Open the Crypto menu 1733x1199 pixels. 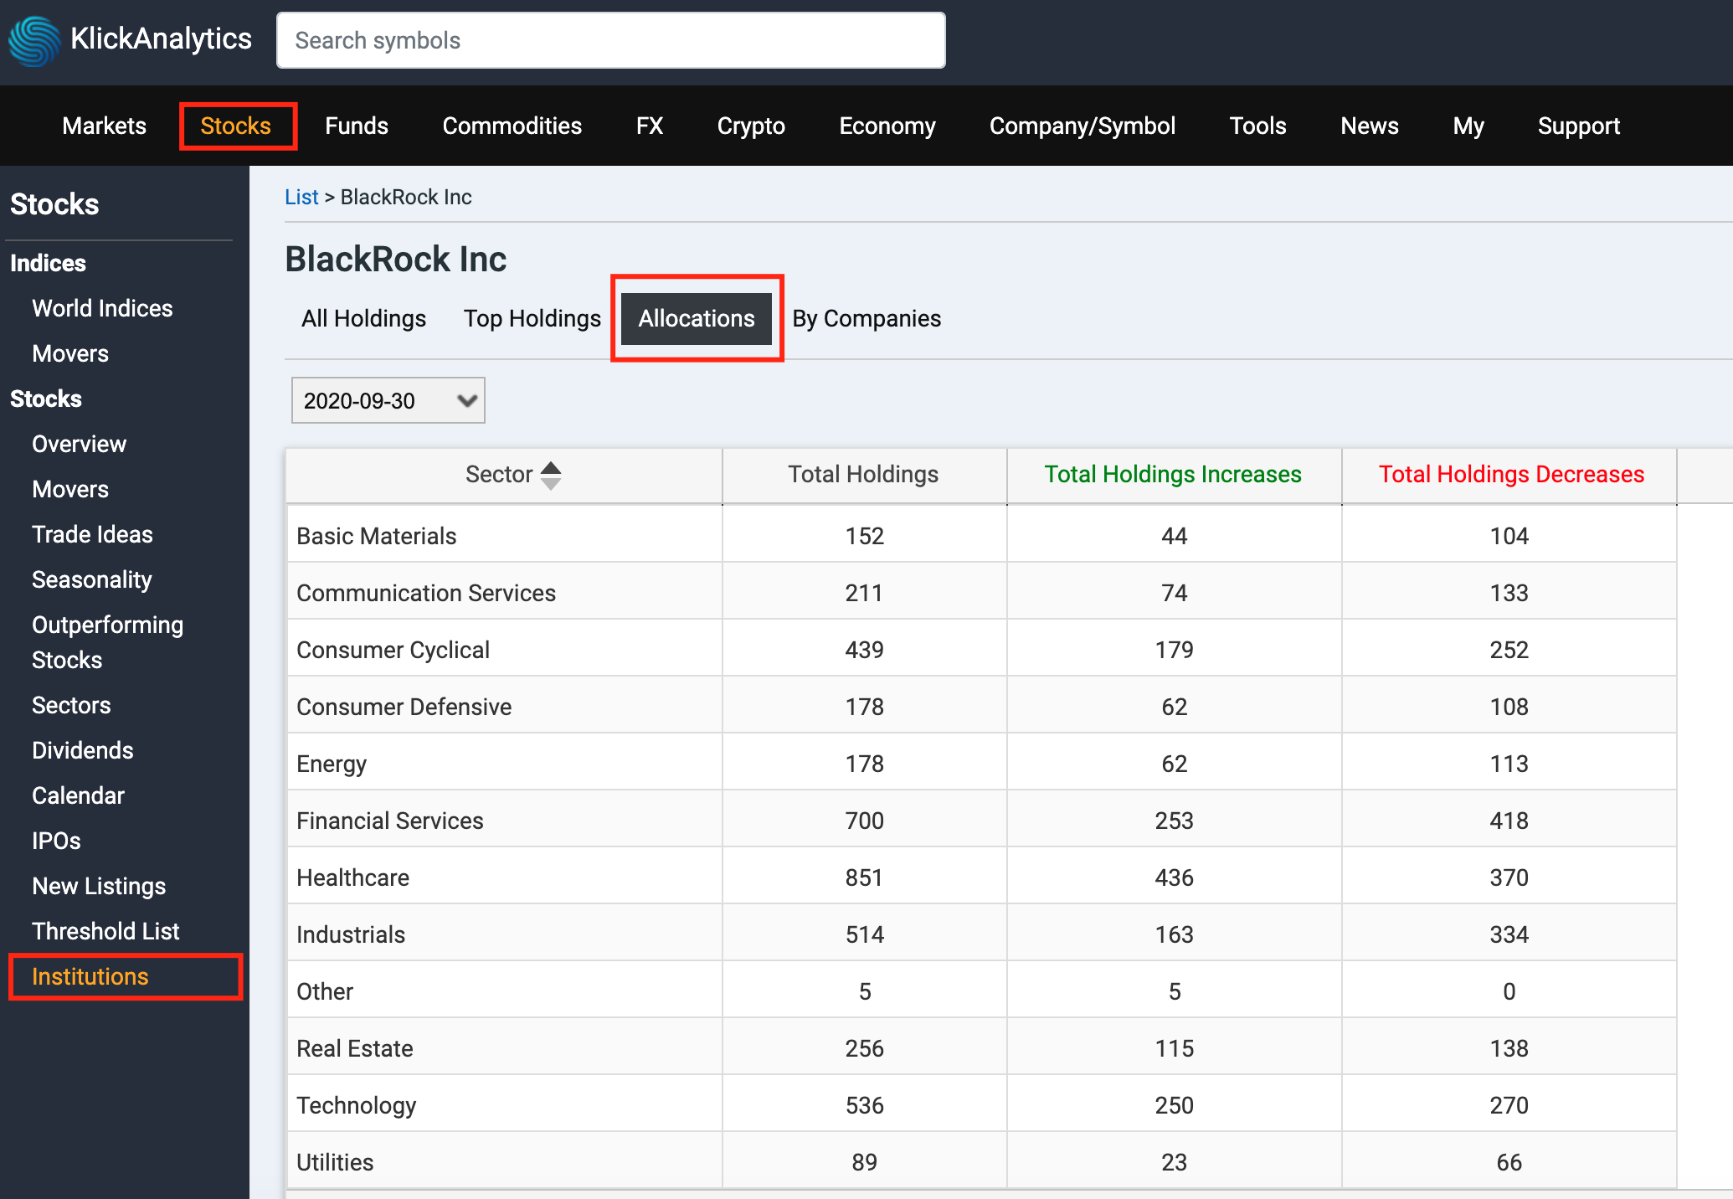[x=751, y=126]
